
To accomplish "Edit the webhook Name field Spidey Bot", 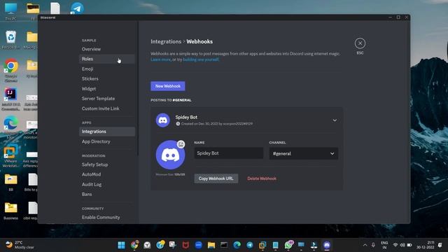I will 229,153.
